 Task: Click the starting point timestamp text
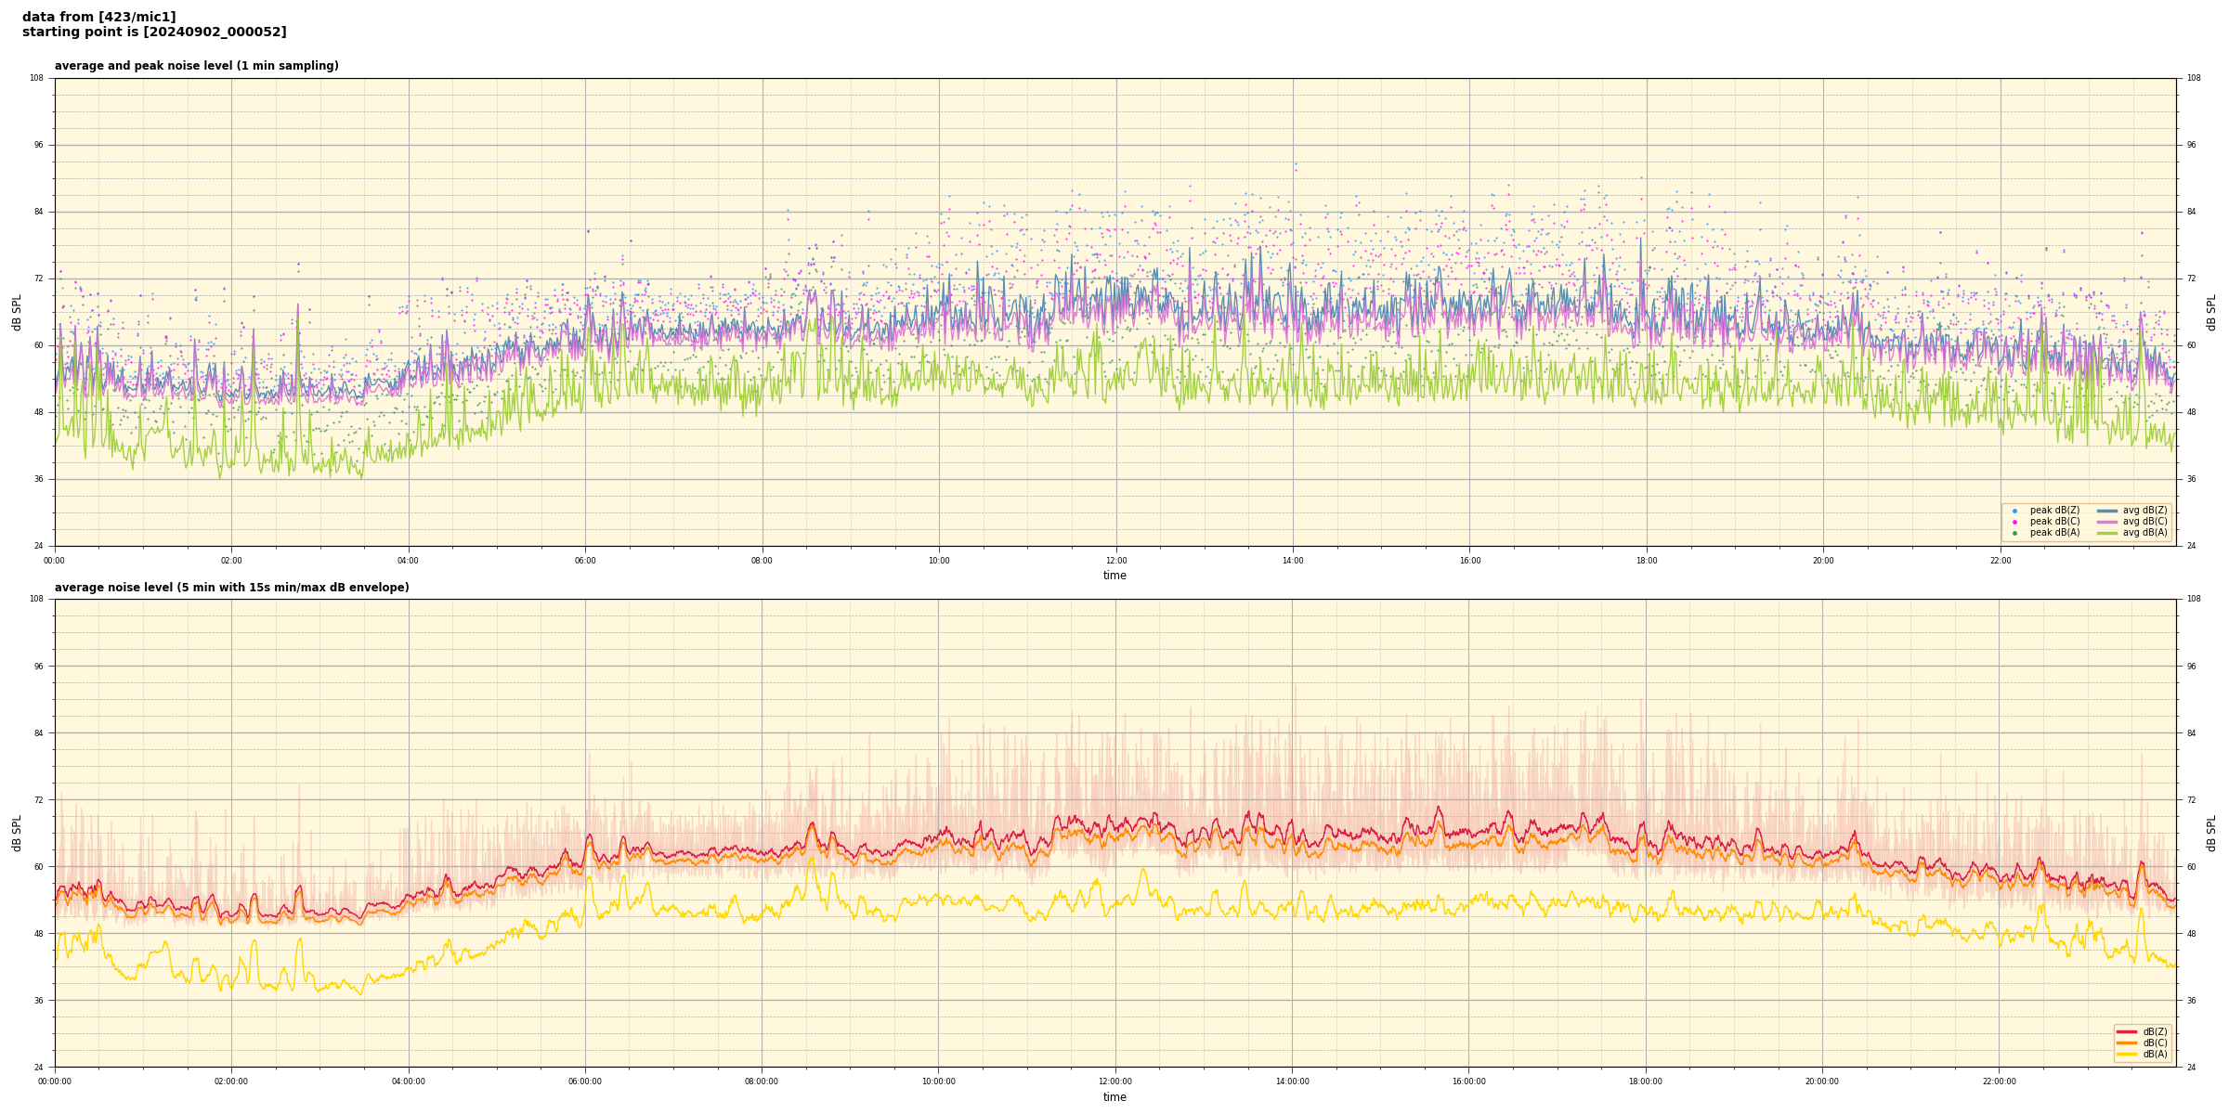(154, 32)
